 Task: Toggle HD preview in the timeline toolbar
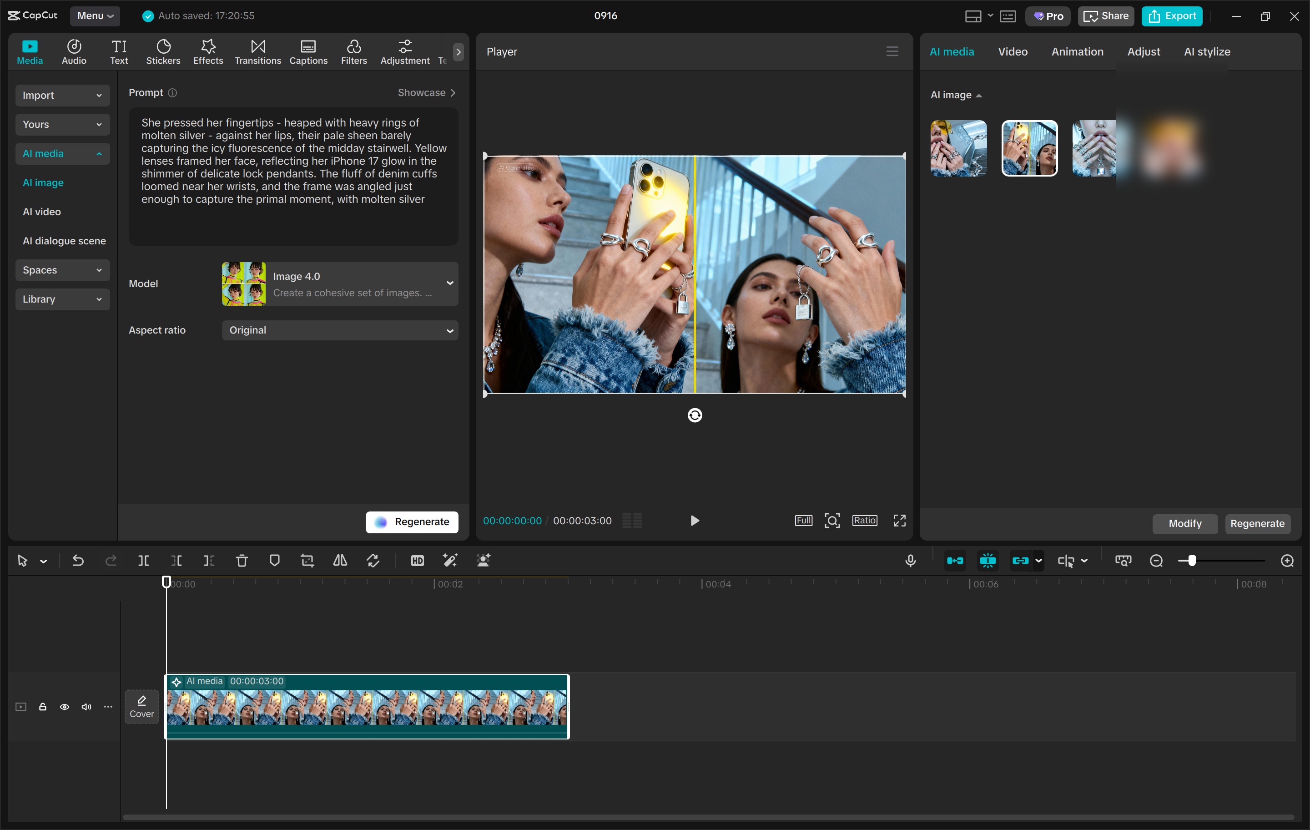tap(417, 561)
